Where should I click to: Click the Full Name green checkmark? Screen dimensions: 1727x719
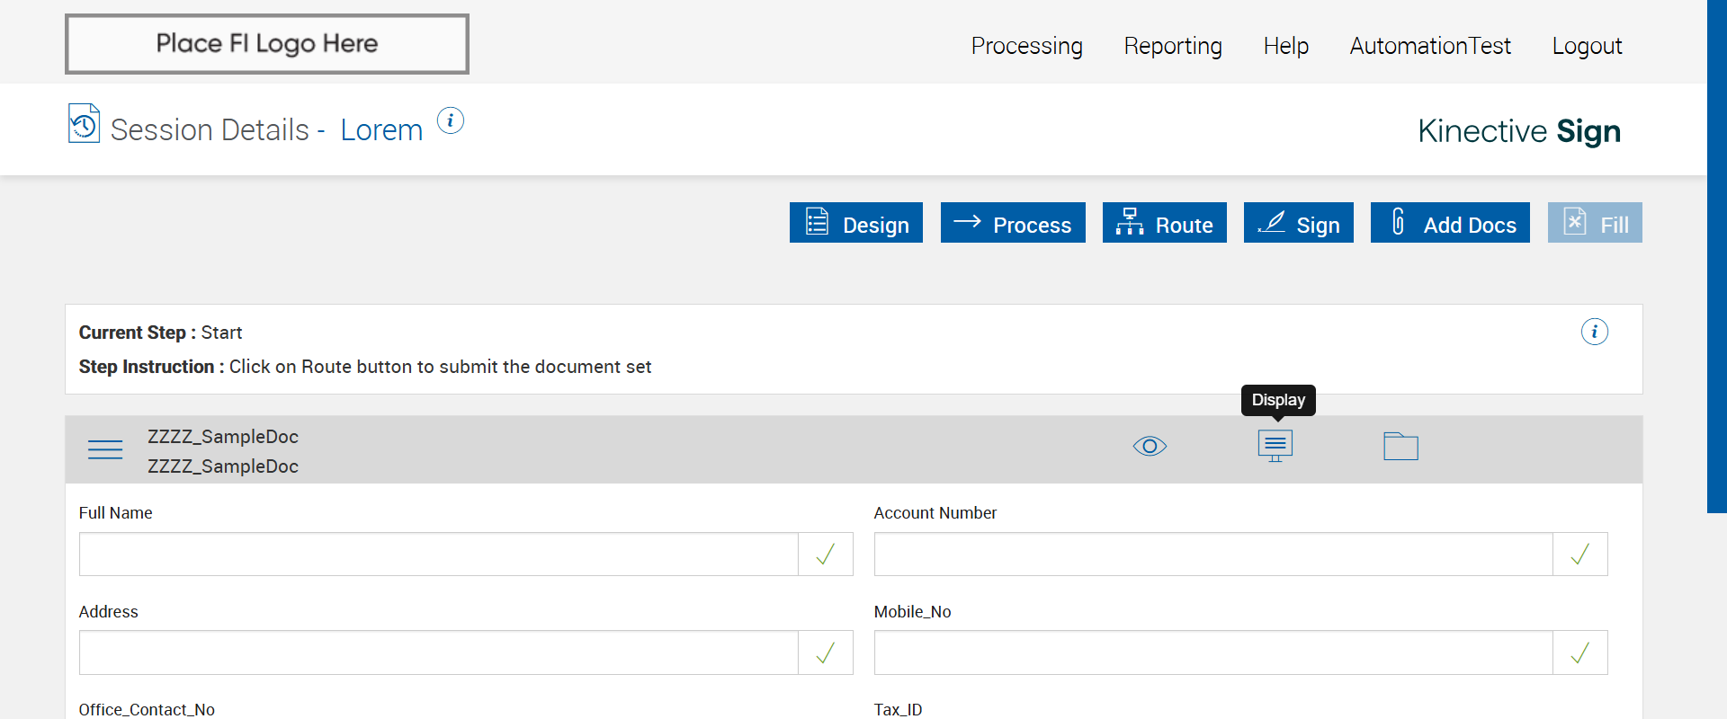[x=825, y=555]
